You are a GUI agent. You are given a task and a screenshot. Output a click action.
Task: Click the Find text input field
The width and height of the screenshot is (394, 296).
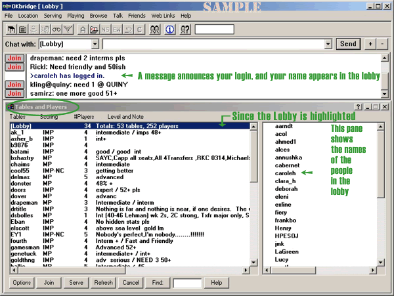click(x=187, y=283)
